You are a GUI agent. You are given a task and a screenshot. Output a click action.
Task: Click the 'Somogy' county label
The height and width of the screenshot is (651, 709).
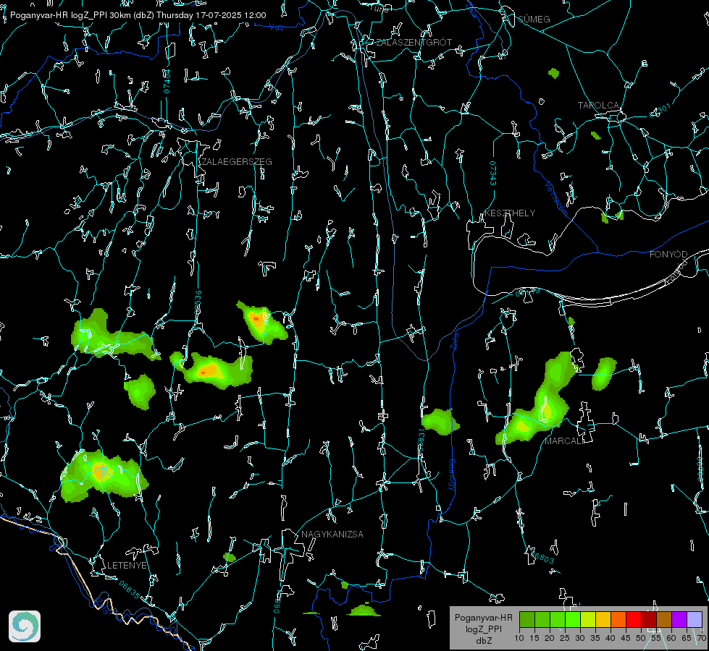pos(452,475)
